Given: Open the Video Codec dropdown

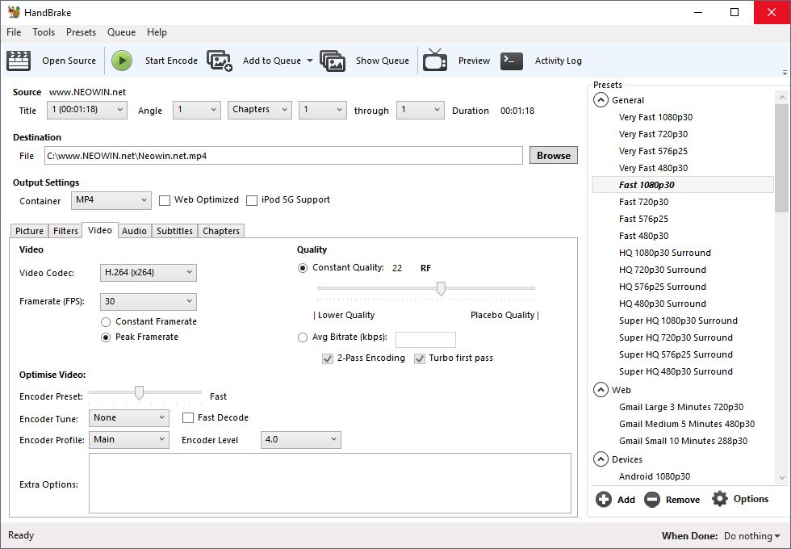Looking at the screenshot, I should pos(149,273).
